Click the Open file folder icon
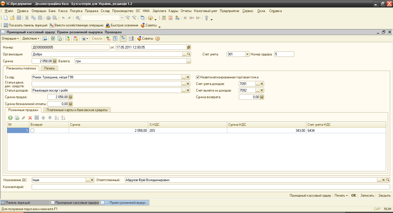Image resolution: width=393 pixels, height=213 pixels. point(12,18)
